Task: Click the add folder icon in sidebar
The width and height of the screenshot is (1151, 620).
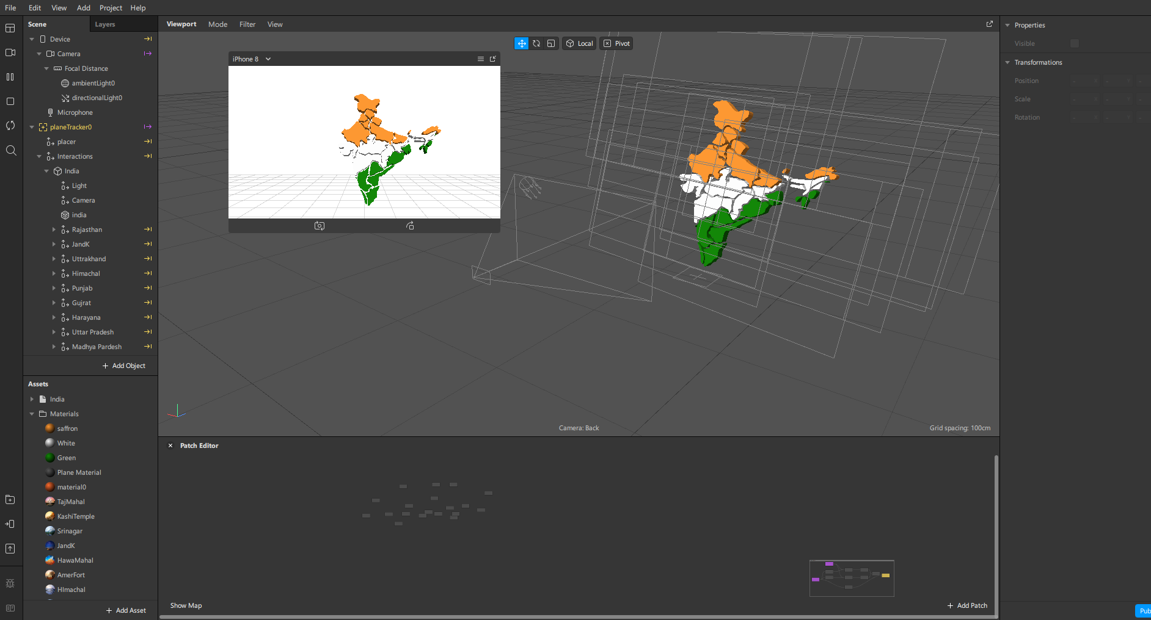Action: pyautogui.click(x=10, y=500)
